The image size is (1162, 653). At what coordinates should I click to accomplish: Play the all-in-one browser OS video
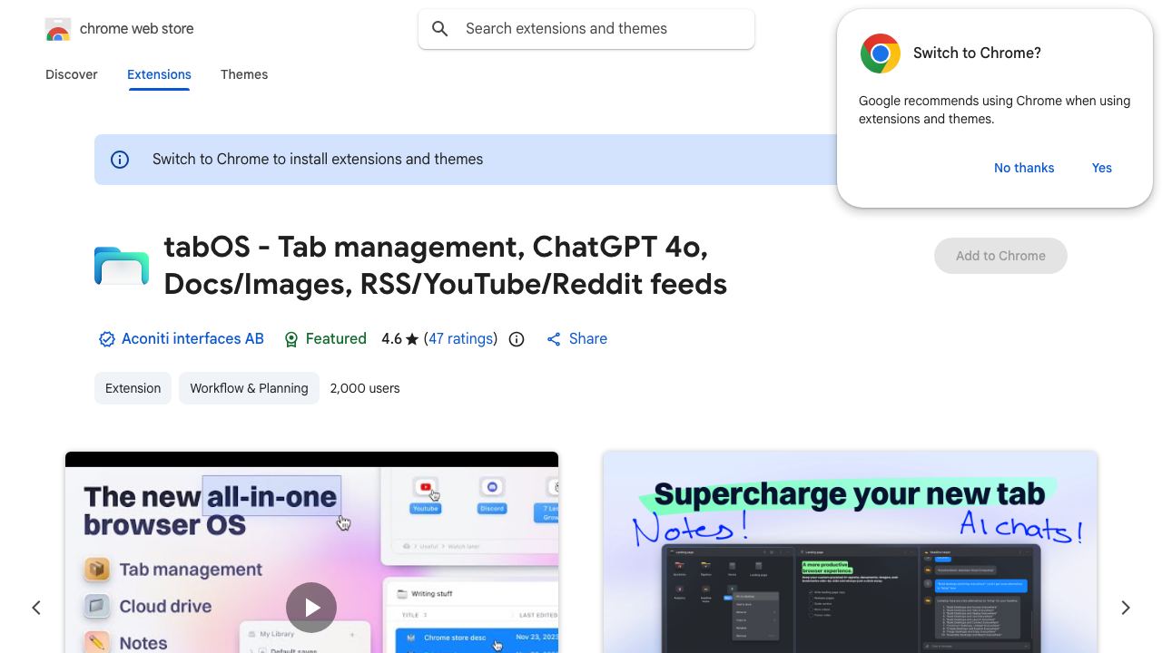(x=311, y=608)
